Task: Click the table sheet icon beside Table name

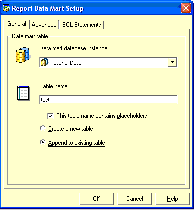Action: pyautogui.click(x=23, y=93)
